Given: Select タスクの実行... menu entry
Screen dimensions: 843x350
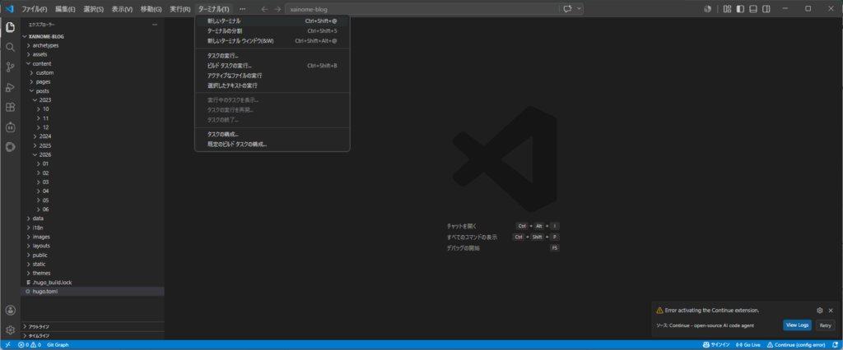Looking at the screenshot, I should 272,56.
